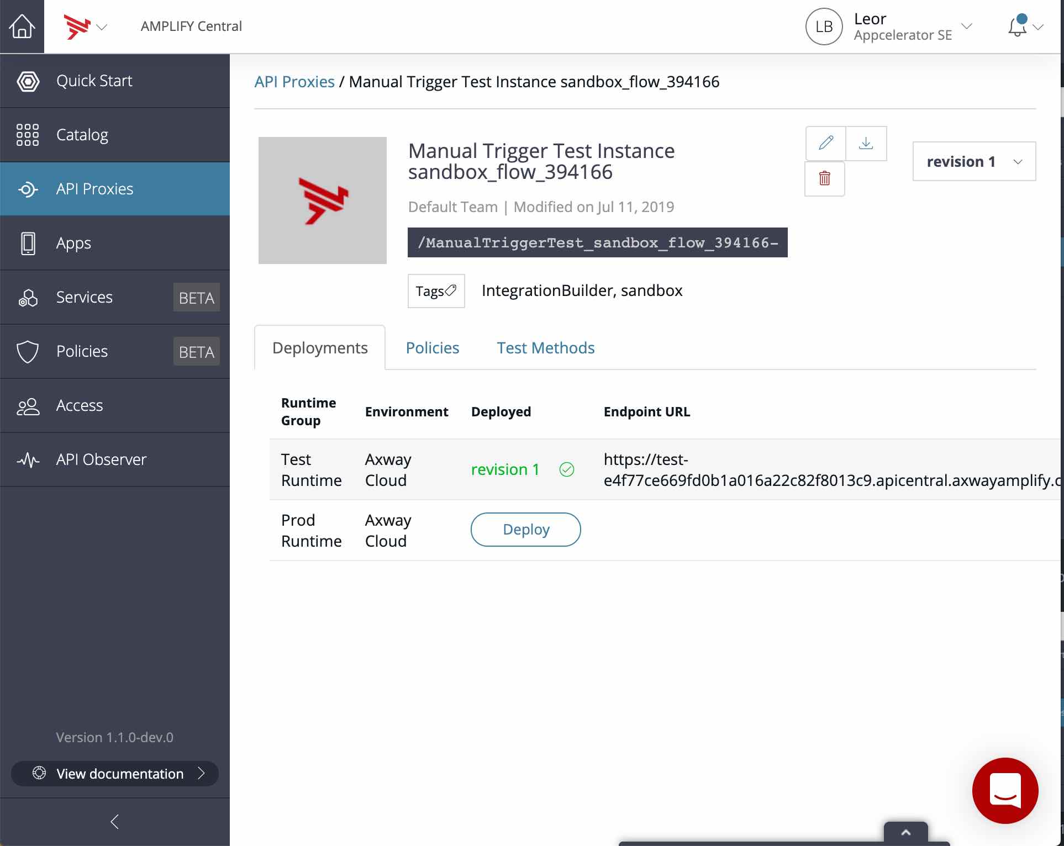Click the API Observer pulse icon
This screenshot has width=1064, height=846.
click(x=28, y=459)
